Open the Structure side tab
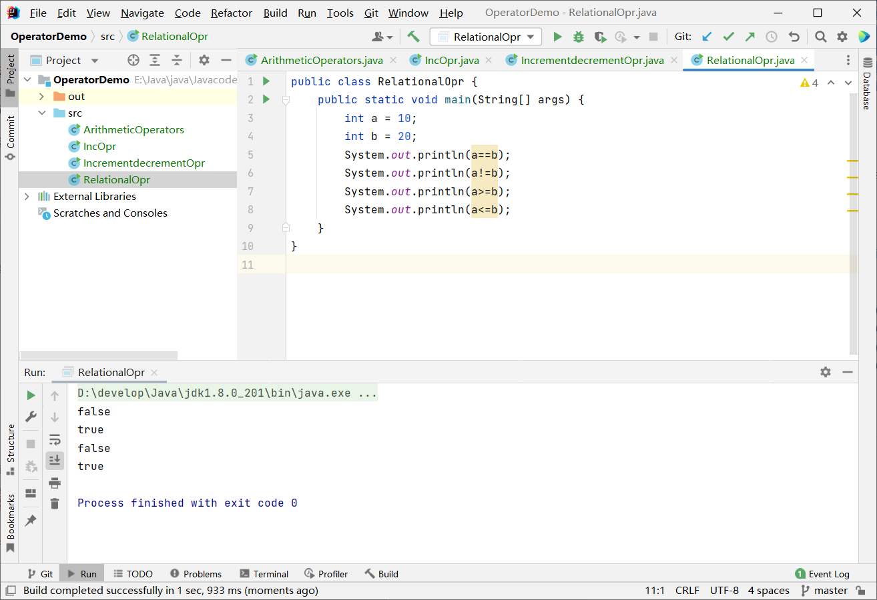The width and height of the screenshot is (877, 600). point(9,449)
